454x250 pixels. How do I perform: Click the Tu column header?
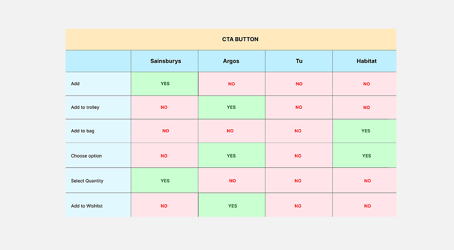click(x=299, y=61)
